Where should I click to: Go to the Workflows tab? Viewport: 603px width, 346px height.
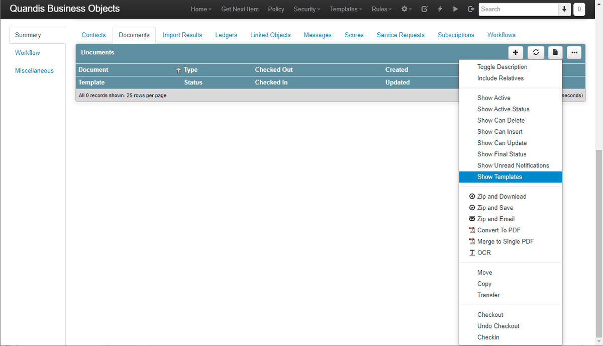501,35
